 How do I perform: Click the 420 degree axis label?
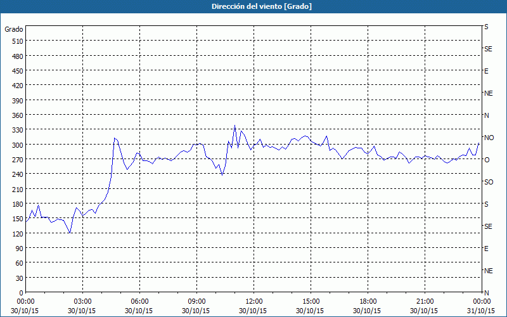click(x=18, y=86)
